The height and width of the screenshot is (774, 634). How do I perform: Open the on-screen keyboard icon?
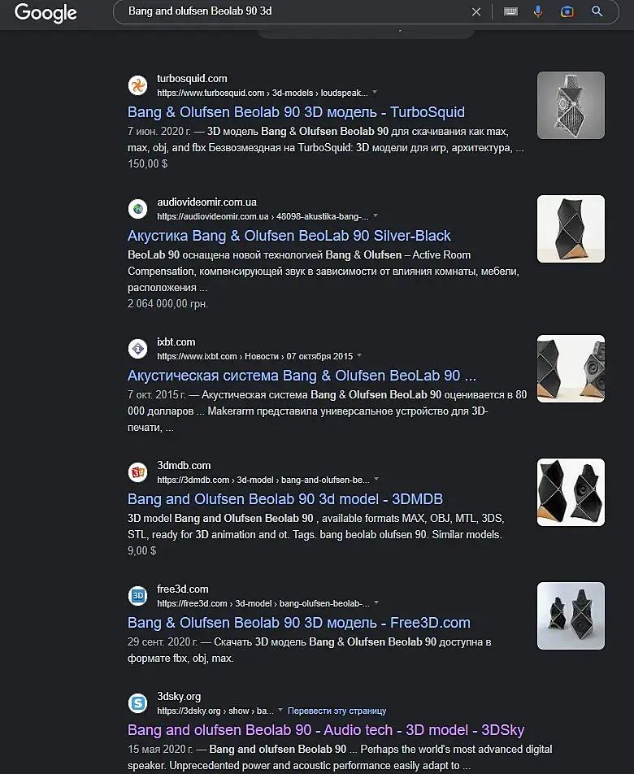[510, 11]
